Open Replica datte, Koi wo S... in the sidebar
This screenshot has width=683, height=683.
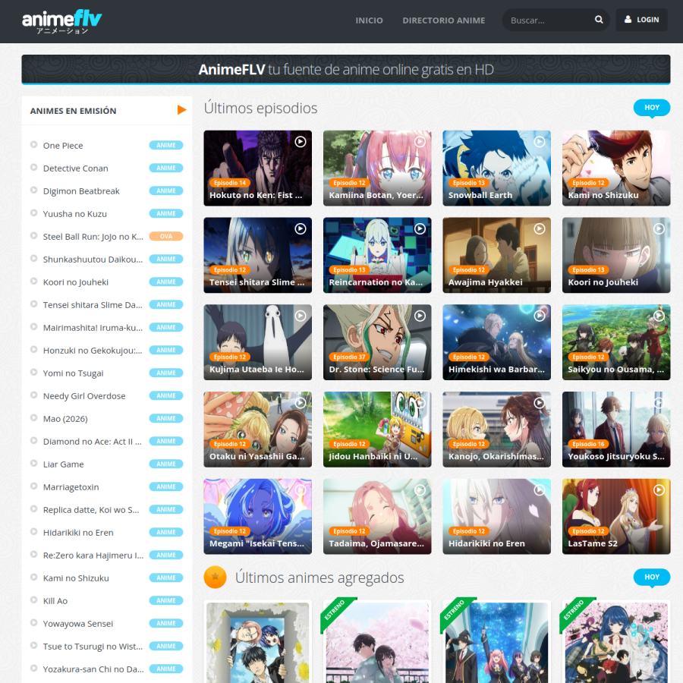(x=91, y=510)
